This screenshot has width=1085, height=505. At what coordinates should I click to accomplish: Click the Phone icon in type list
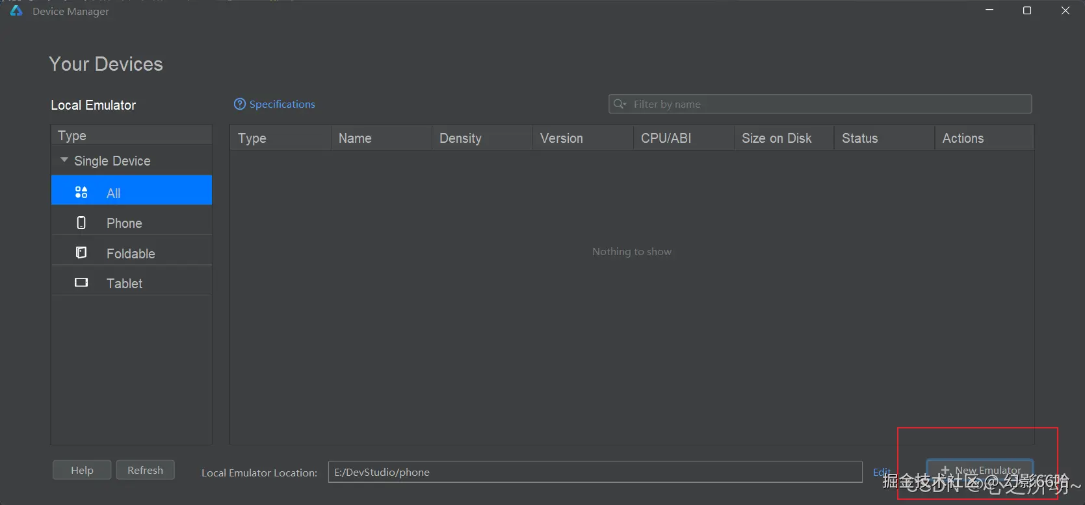(x=81, y=223)
